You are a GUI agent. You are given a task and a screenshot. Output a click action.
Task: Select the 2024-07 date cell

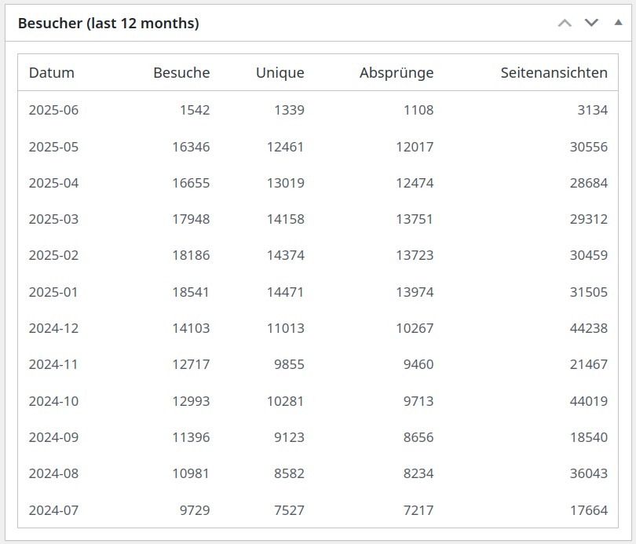[53, 510]
